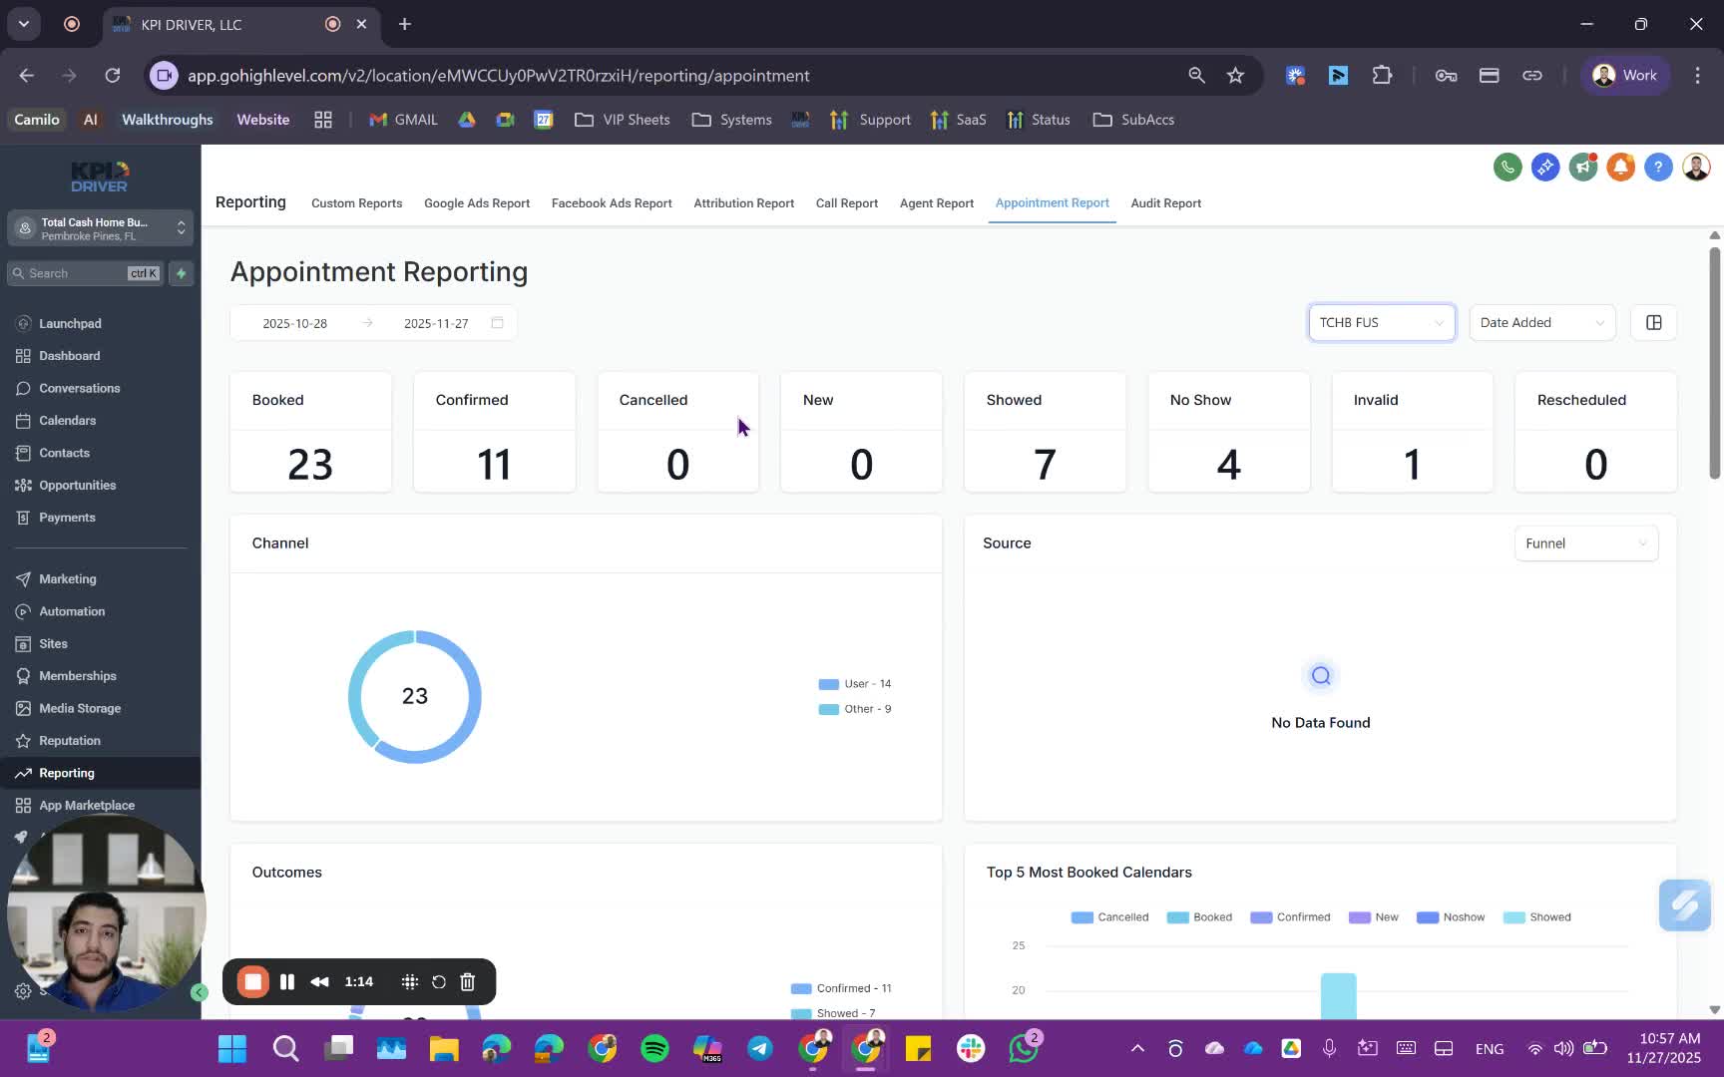Open the blue AI assistant icon in header
The width and height of the screenshot is (1724, 1077).
pos(1545,167)
